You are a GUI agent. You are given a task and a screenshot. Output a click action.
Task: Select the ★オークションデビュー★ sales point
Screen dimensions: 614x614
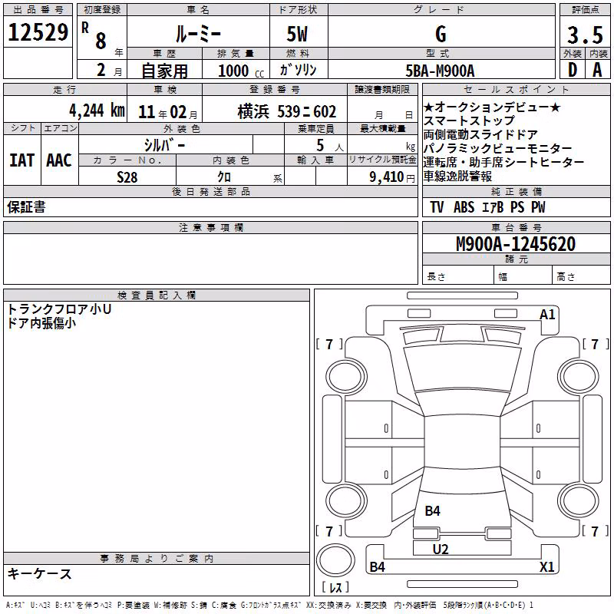492,107
